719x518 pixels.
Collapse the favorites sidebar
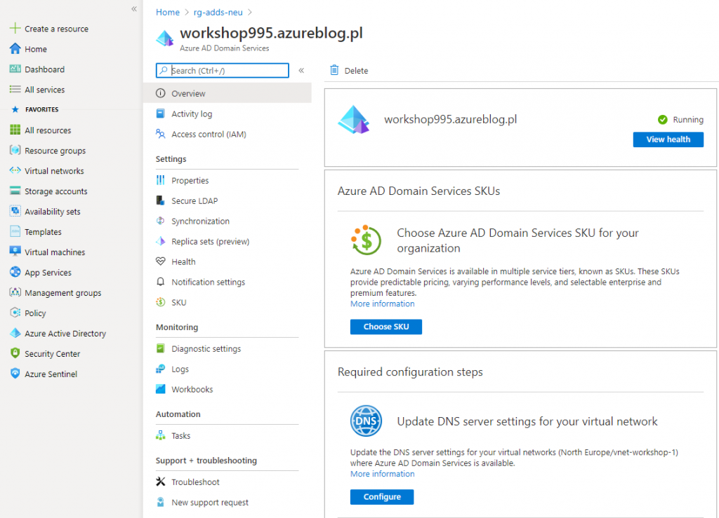coord(133,10)
